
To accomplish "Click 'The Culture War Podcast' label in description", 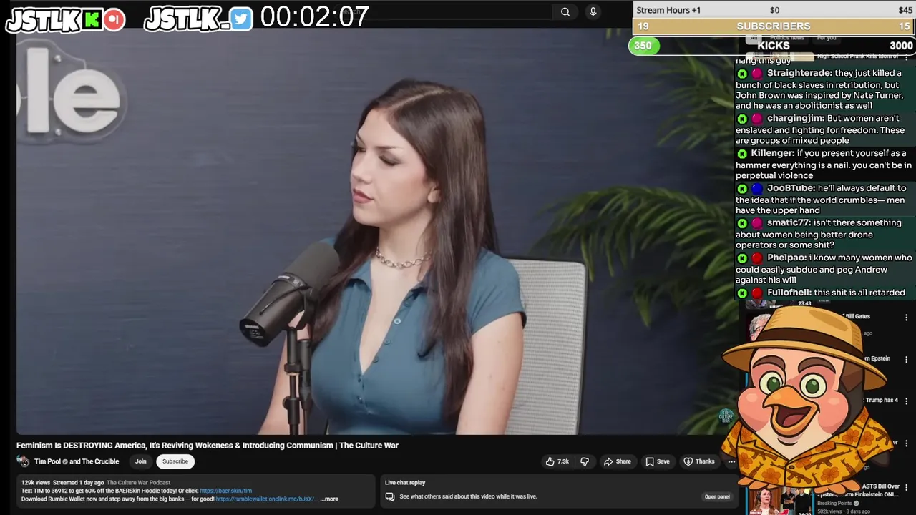I will 138,483.
